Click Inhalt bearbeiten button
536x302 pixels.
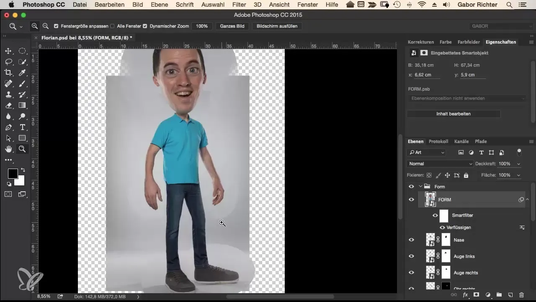coord(454,114)
